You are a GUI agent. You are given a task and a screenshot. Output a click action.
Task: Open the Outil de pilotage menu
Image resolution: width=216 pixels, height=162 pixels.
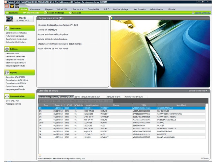coord(121,9)
